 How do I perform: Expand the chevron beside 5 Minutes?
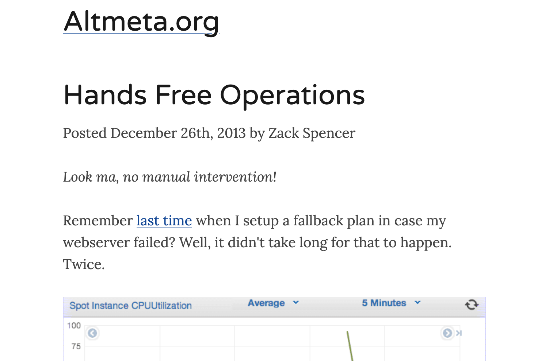click(418, 303)
